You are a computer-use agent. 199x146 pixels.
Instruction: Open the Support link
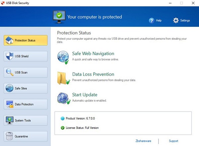pyautogui.click(x=173, y=141)
